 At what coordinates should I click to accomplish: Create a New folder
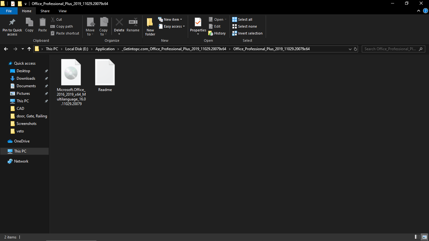(x=150, y=26)
